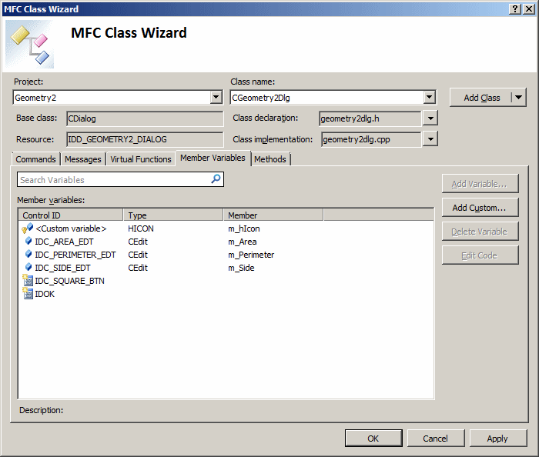The image size is (539, 457).
Task: Sort by the Type column header
Action: 173,215
